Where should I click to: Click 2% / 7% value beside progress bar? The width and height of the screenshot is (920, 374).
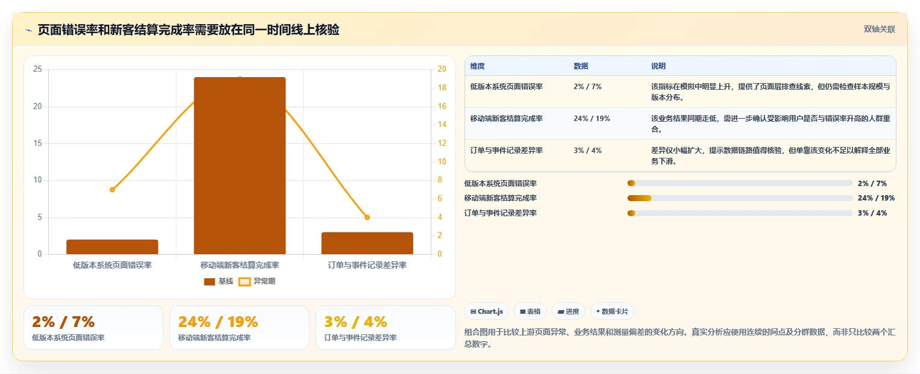coord(872,183)
